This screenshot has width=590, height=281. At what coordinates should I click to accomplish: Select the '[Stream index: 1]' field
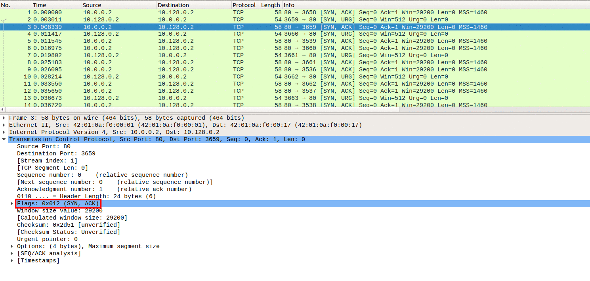pos(47,161)
